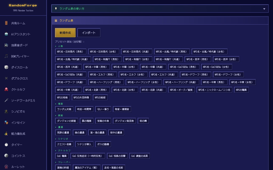Click the タイマー stopwatch icon
Viewport: 273px width, 170px height.
pos(6,145)
